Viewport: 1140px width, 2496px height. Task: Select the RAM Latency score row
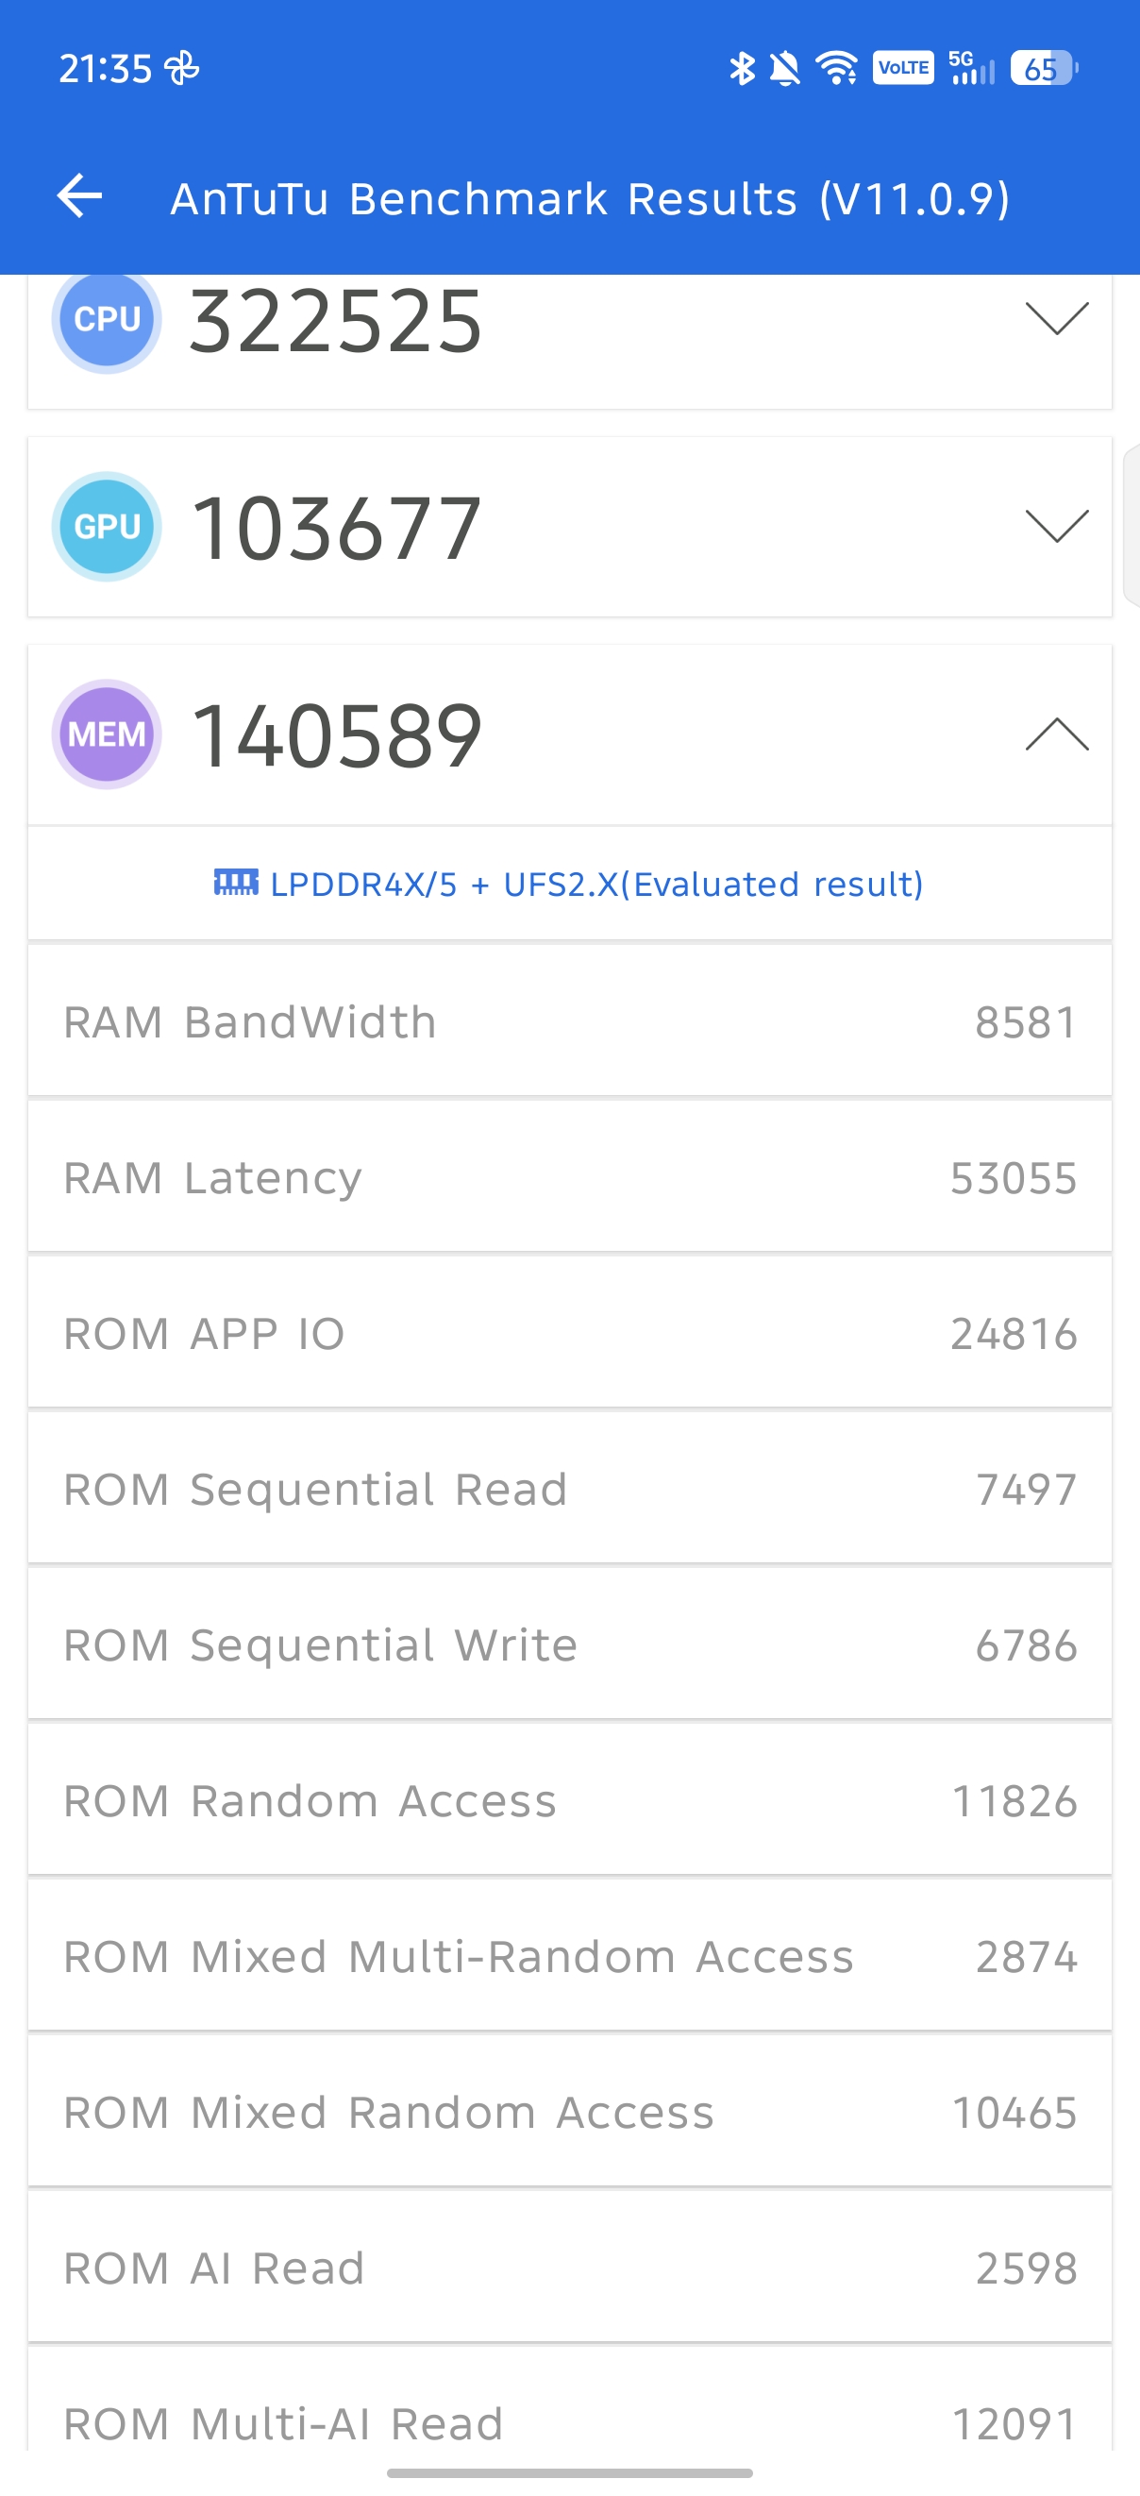(x=569, y=1178)
